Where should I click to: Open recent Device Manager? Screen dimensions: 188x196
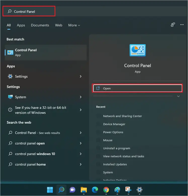pyautogui.click(x=114, y=124)
